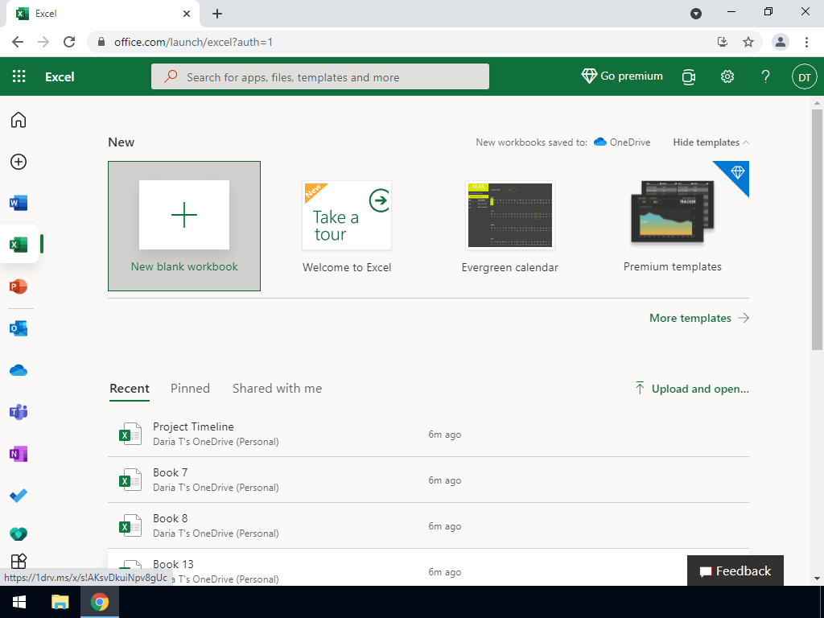824x618 pixels.
Task: Open the PowerPoint app in sidebar
Action: coord(19,286)
